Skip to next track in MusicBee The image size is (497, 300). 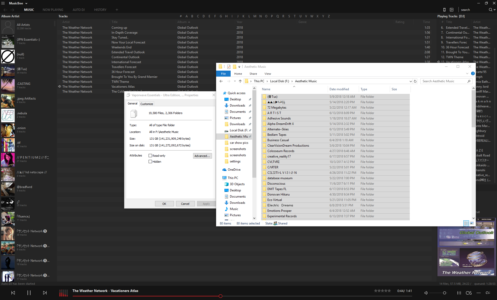[45, 293]
